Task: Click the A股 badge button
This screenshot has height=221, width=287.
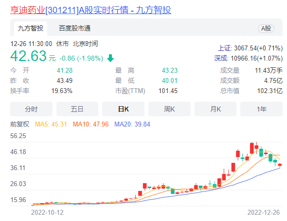Action: point(266,29)
